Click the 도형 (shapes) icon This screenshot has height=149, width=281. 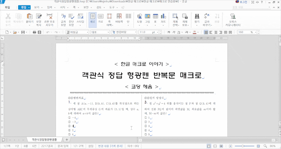coord(140,17)
